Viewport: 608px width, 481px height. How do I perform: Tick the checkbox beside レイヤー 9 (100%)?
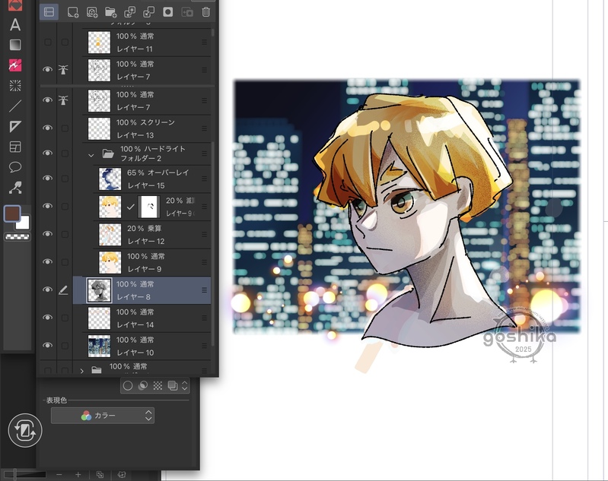point(65,262)
